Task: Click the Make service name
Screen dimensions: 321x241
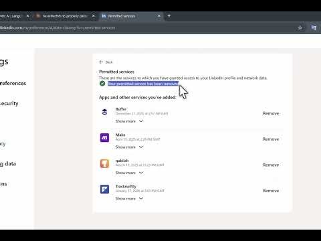Action: (x=120, y=135)
